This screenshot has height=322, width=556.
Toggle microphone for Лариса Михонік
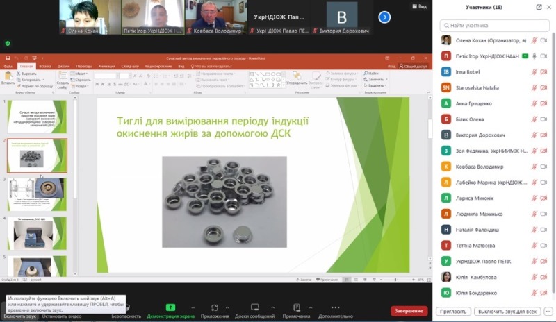coord(534,198)
